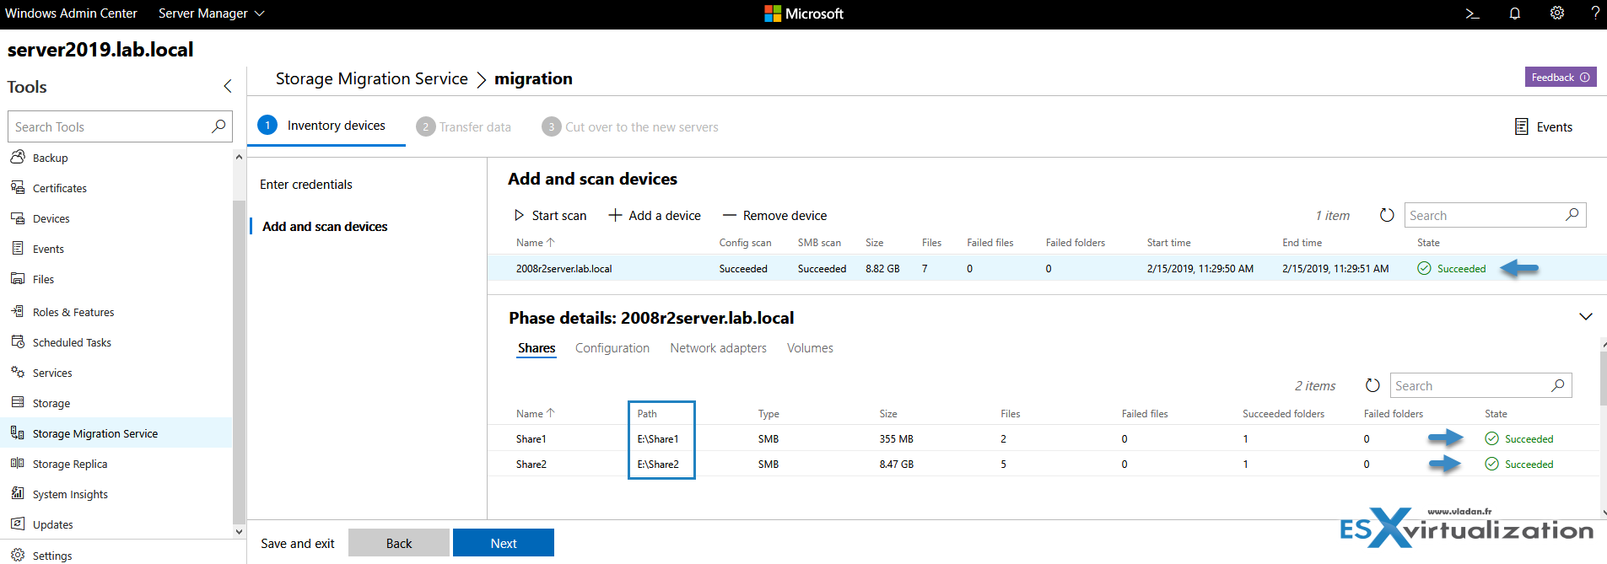Viewport: 1607px width, 564px height.
Task: Open Enter credentials section
Action: [306, 185]
